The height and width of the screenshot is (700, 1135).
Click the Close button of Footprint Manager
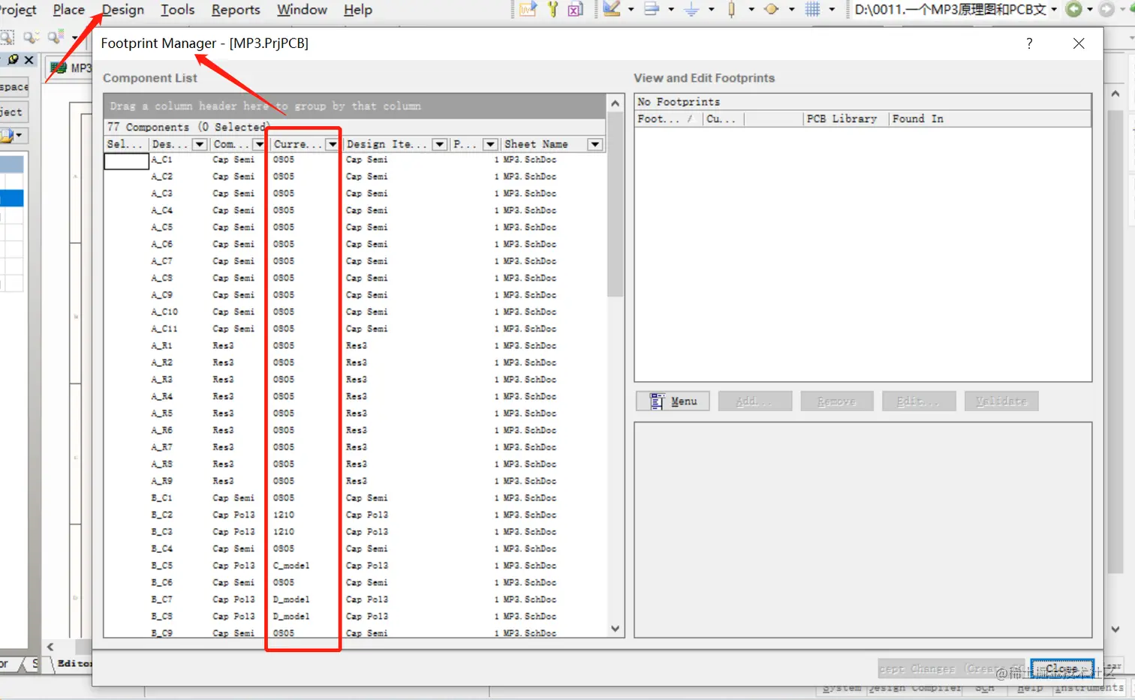tap(1062, 668)
